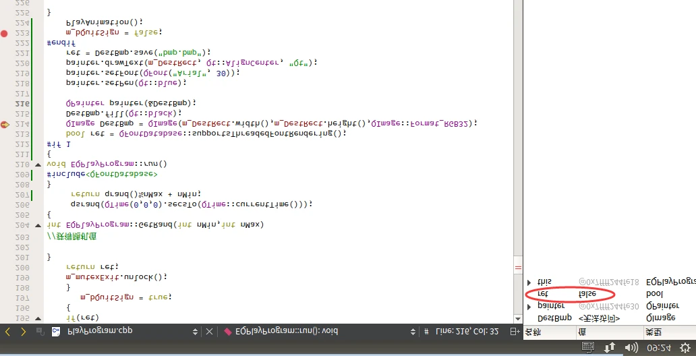Click the go back navigation arrow
This screenshot has width=696, height=356.
point(8,331)
